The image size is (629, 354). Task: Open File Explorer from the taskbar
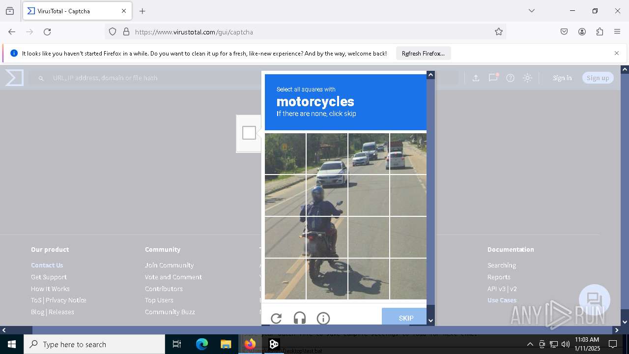click(226, 344)
